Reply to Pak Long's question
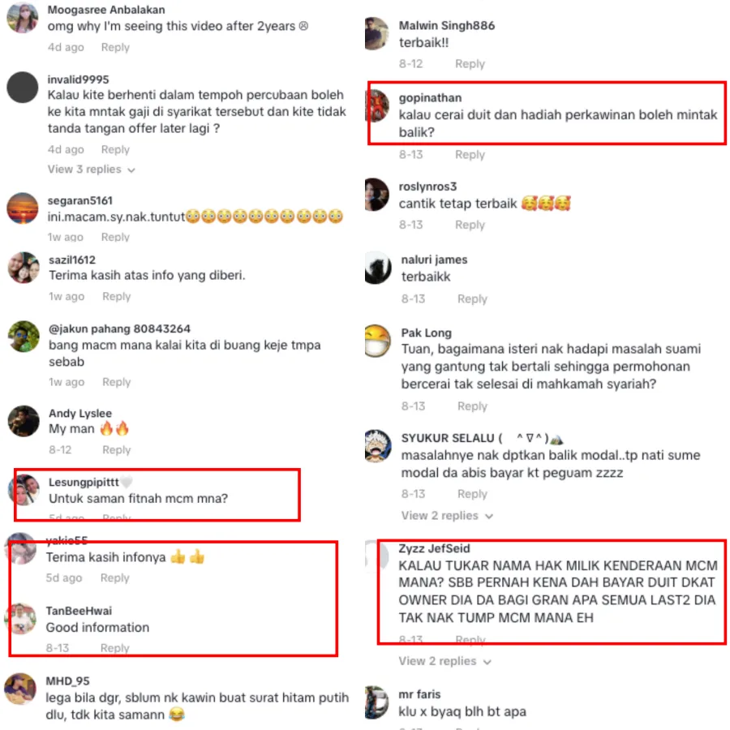730x730 pixels. 472,406
